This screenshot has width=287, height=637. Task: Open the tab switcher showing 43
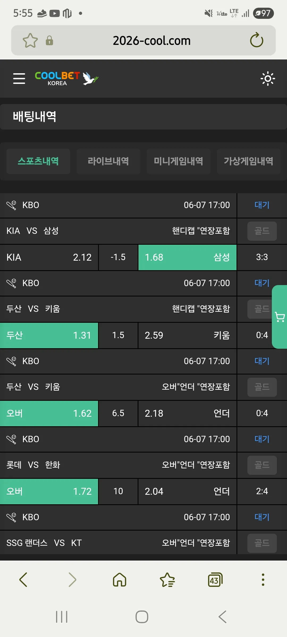[215, 579]
